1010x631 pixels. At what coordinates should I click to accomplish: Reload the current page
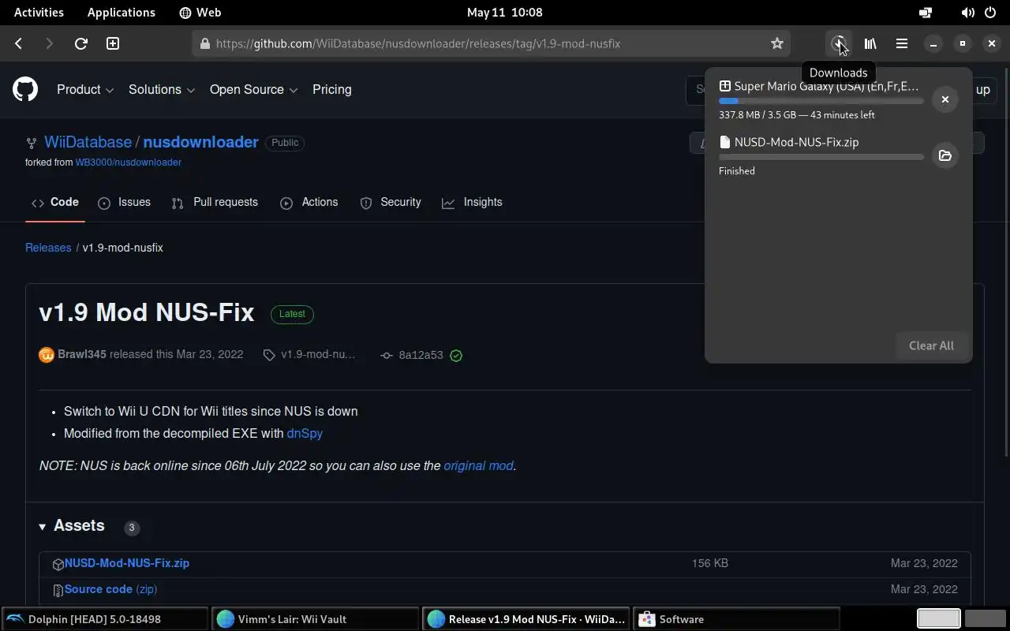coord(80,43)
